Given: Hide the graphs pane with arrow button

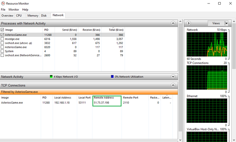Looking at the screenshot, I should coord(189,23).
